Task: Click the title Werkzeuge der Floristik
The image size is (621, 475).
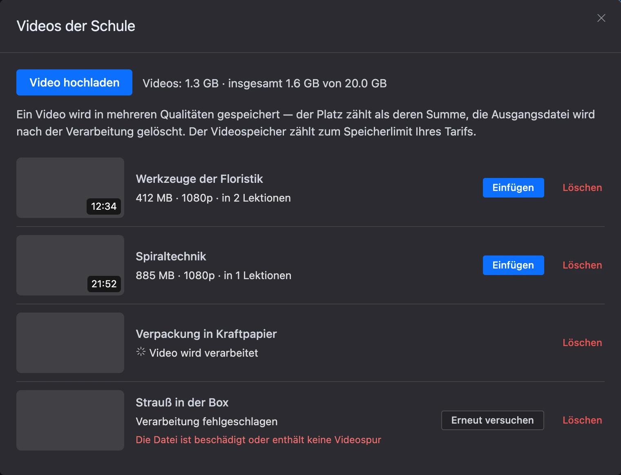Action: (199, 179)
